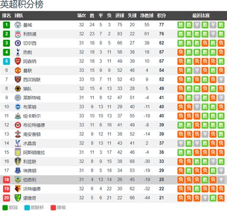Screen dimensions: 227x212
Task: Click the green 欧冠 legend swatch
Action: pyautogui.click(x=5, y=208)
